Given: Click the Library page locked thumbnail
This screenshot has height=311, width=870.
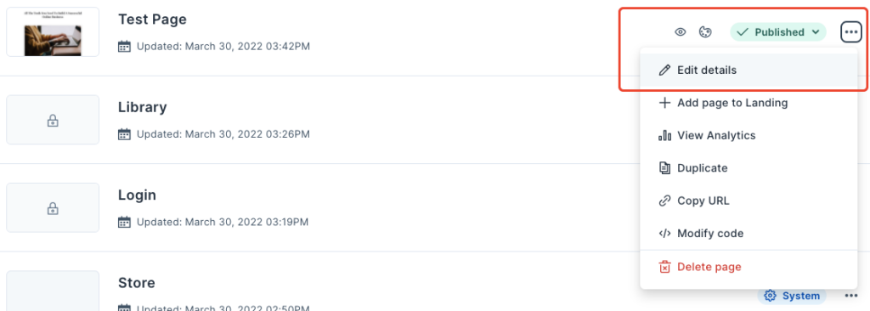Looking at the screenshot, I should (53, 120).
